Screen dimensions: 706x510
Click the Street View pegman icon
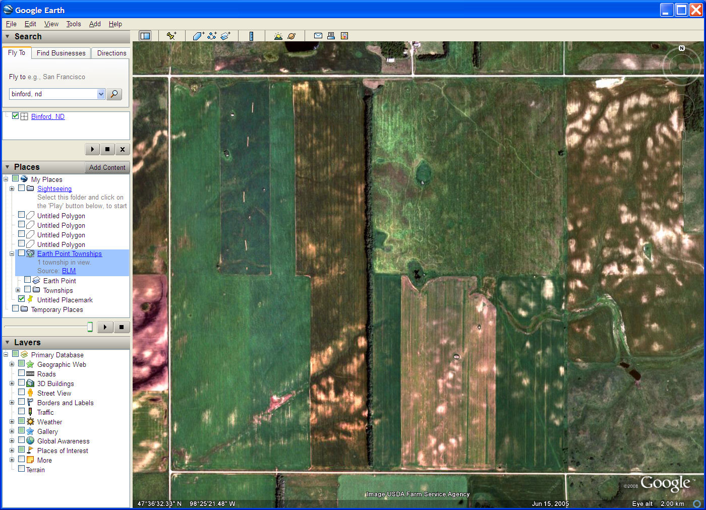pyautogui.click(x=30, y=393)
